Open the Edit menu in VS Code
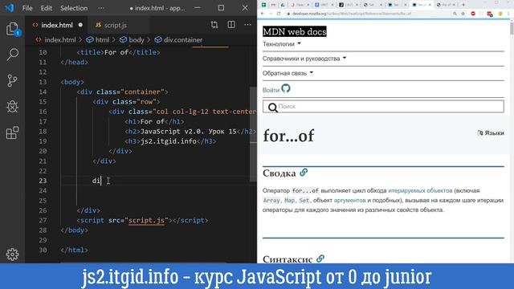514x289 pixels. coord(47,8)
